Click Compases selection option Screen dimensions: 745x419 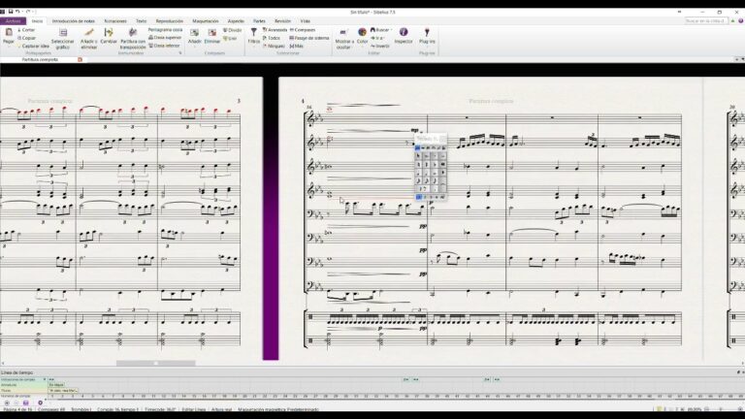click(x=303, y=30)
